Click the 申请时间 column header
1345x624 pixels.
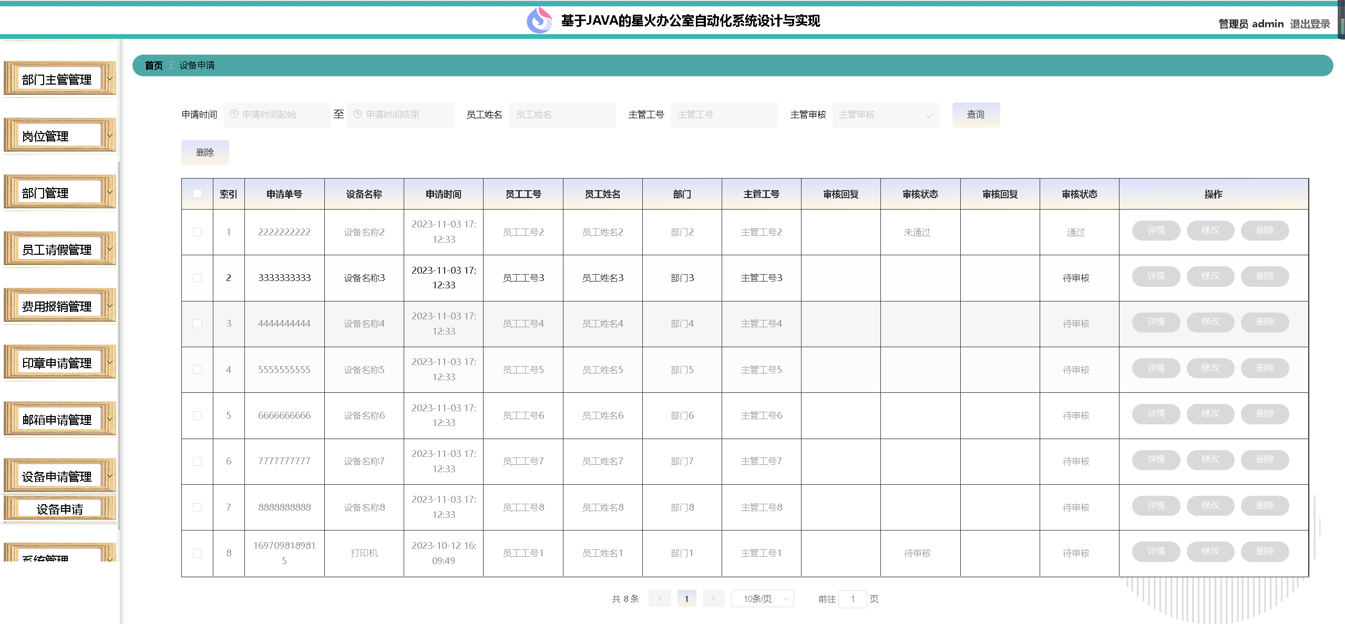click(444, 194)
